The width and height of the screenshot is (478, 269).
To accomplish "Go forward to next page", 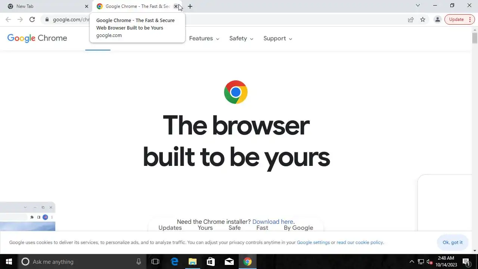I will click(x=20, y=19).
